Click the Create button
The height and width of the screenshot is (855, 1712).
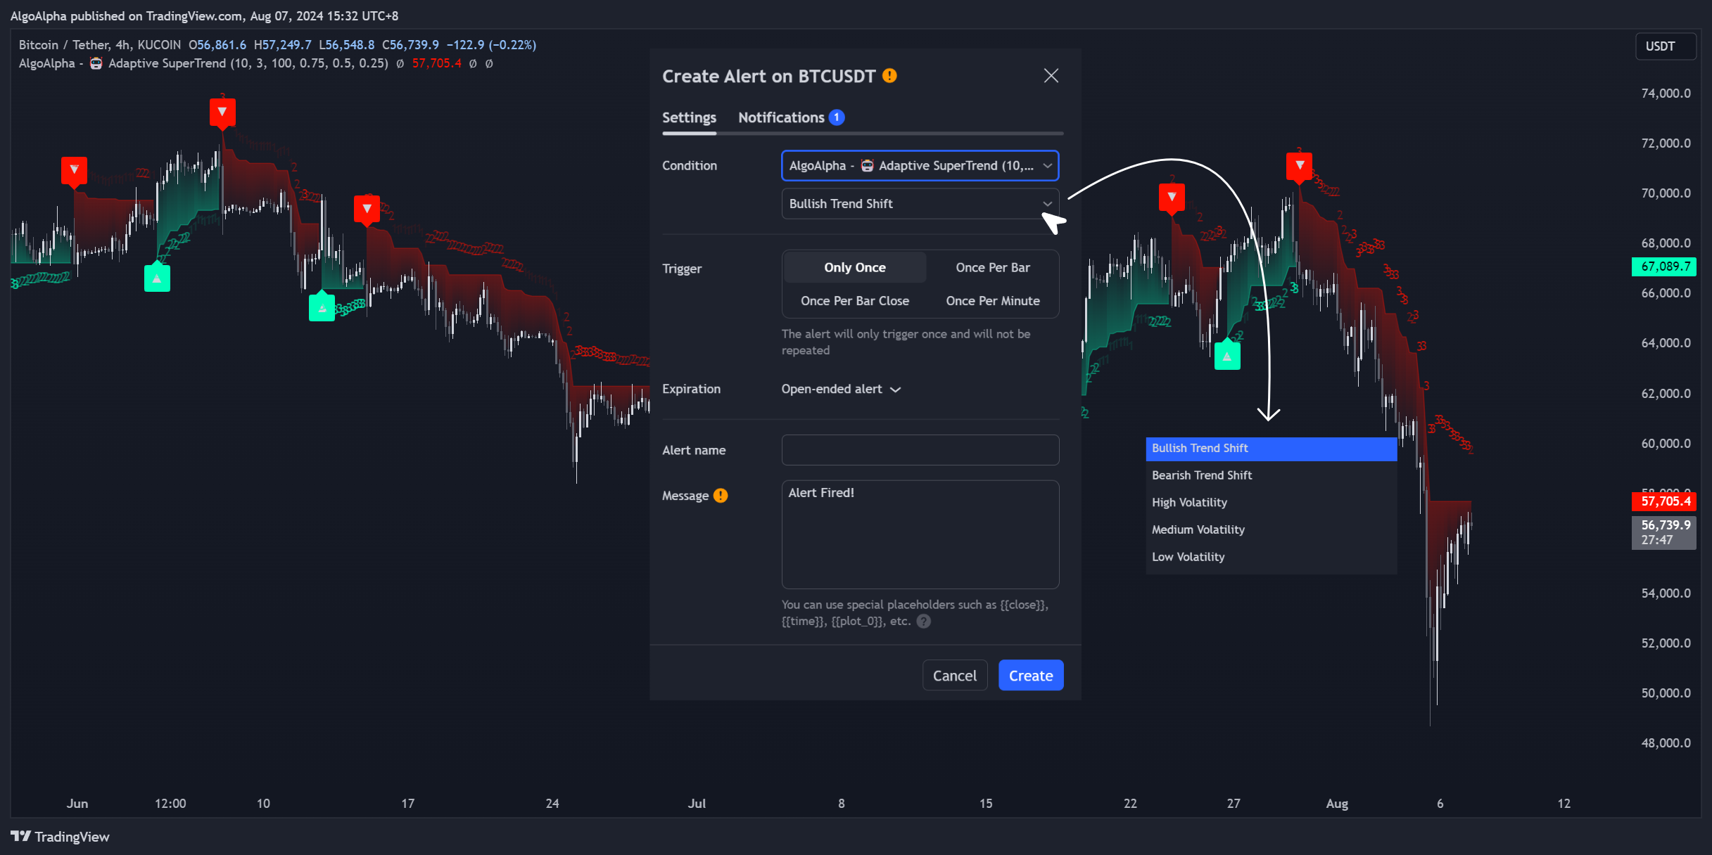[1031, 676]
